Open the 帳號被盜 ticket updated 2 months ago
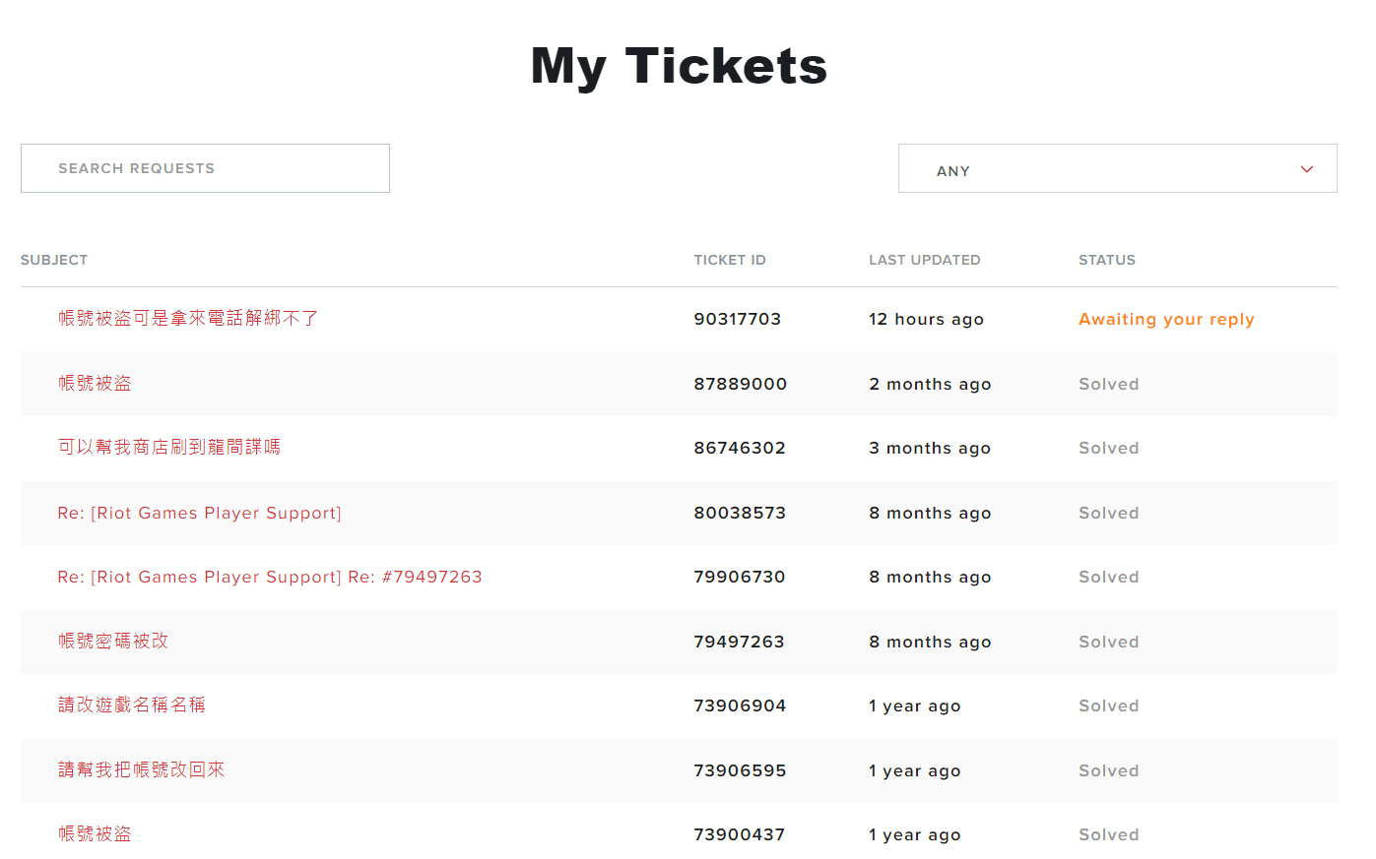The height and width of the screenshot is (859, 1376). 95,383
